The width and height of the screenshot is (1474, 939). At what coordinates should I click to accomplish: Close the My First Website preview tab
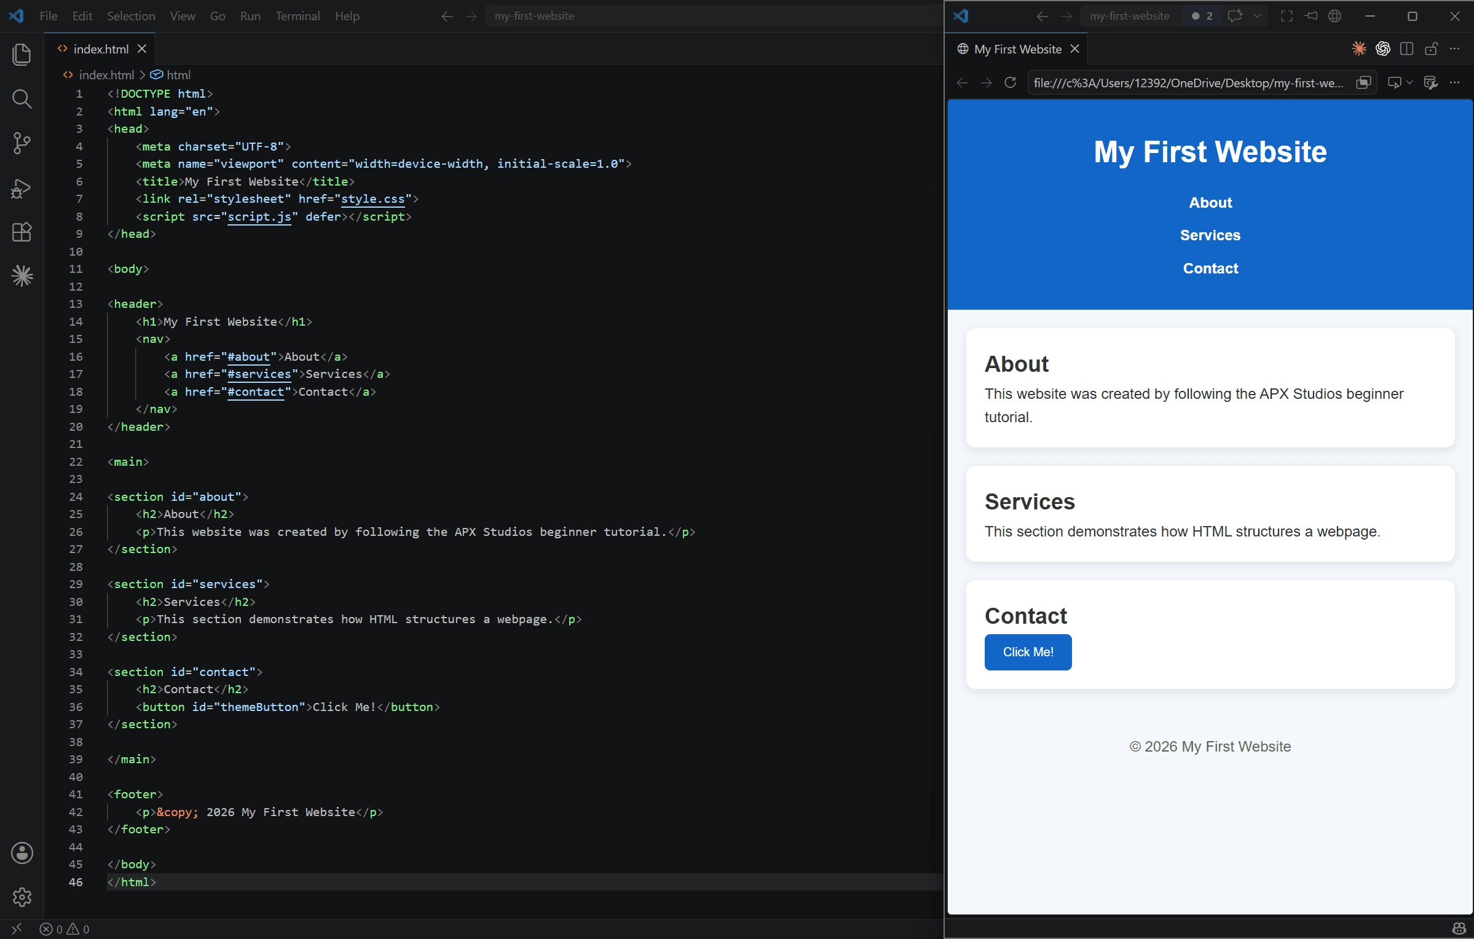(1075, 49)
